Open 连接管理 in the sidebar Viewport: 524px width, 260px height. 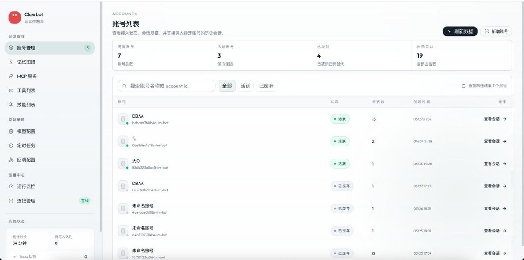[50, 201]
